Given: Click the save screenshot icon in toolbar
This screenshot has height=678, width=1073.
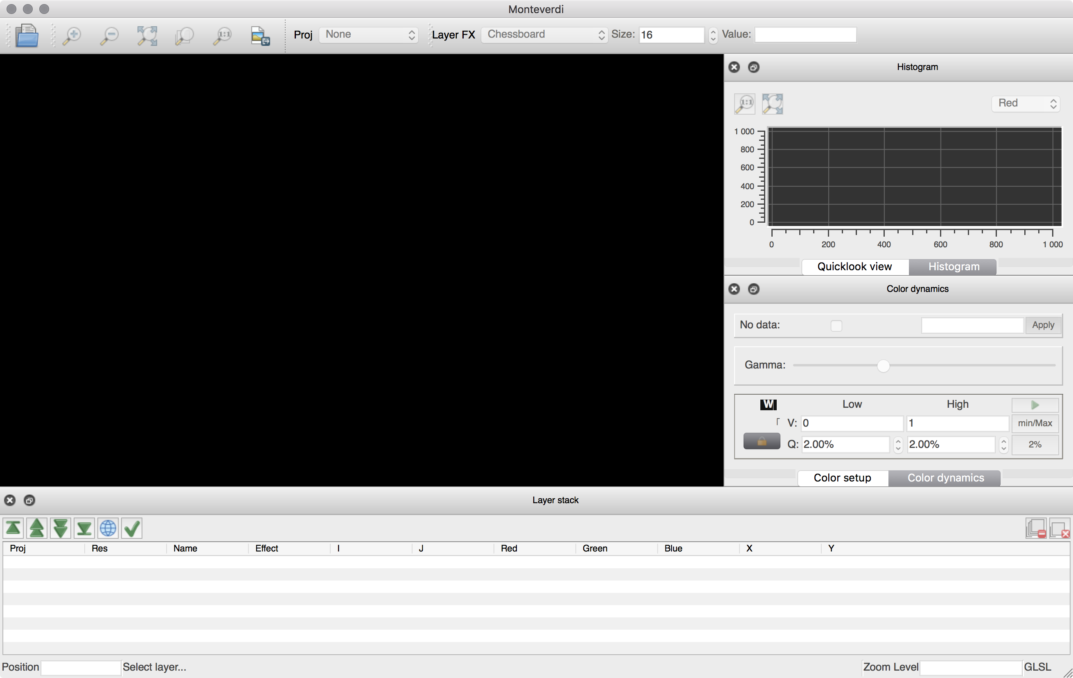Looking at the screenshot, I should [x=260, y=36].
